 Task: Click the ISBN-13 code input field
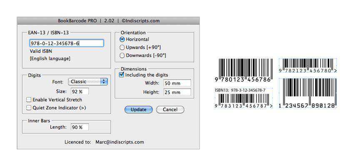coord(67,43)
